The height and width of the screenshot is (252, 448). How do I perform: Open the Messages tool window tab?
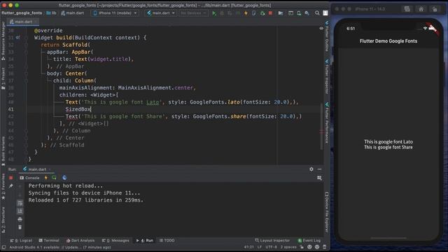coord(115,241)
